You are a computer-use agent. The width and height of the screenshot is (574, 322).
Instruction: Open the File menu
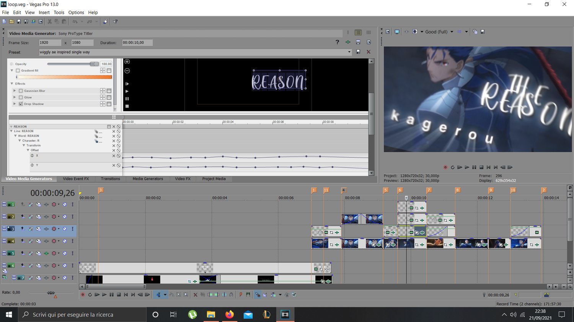[5, 12]
